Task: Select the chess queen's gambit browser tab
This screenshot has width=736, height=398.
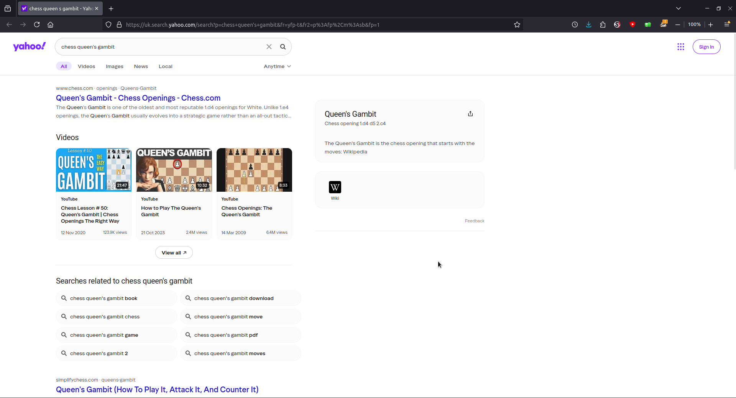Action: pos(60,8)
